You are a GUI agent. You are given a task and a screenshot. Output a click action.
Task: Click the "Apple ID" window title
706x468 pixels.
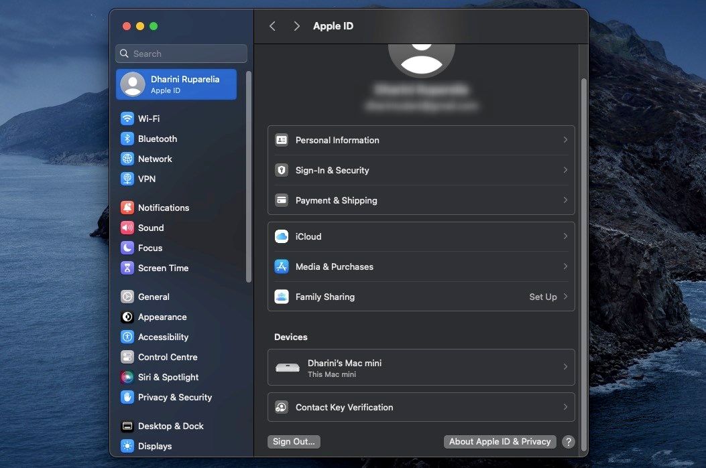coord(333,26)
